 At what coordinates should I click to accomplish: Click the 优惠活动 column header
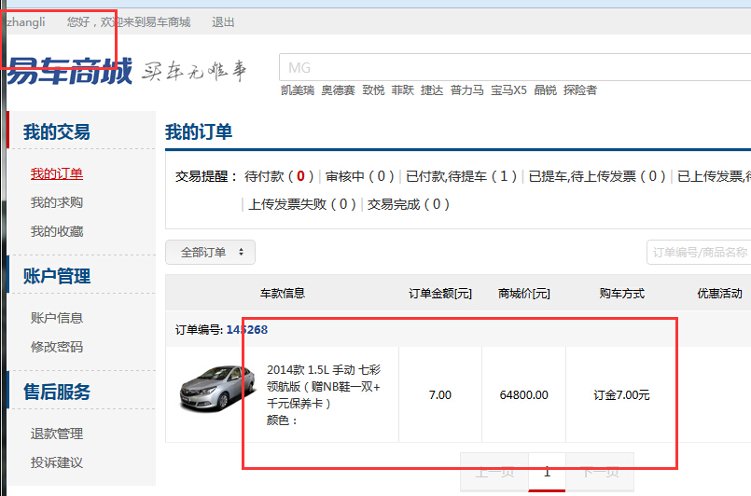click(719, 294)
